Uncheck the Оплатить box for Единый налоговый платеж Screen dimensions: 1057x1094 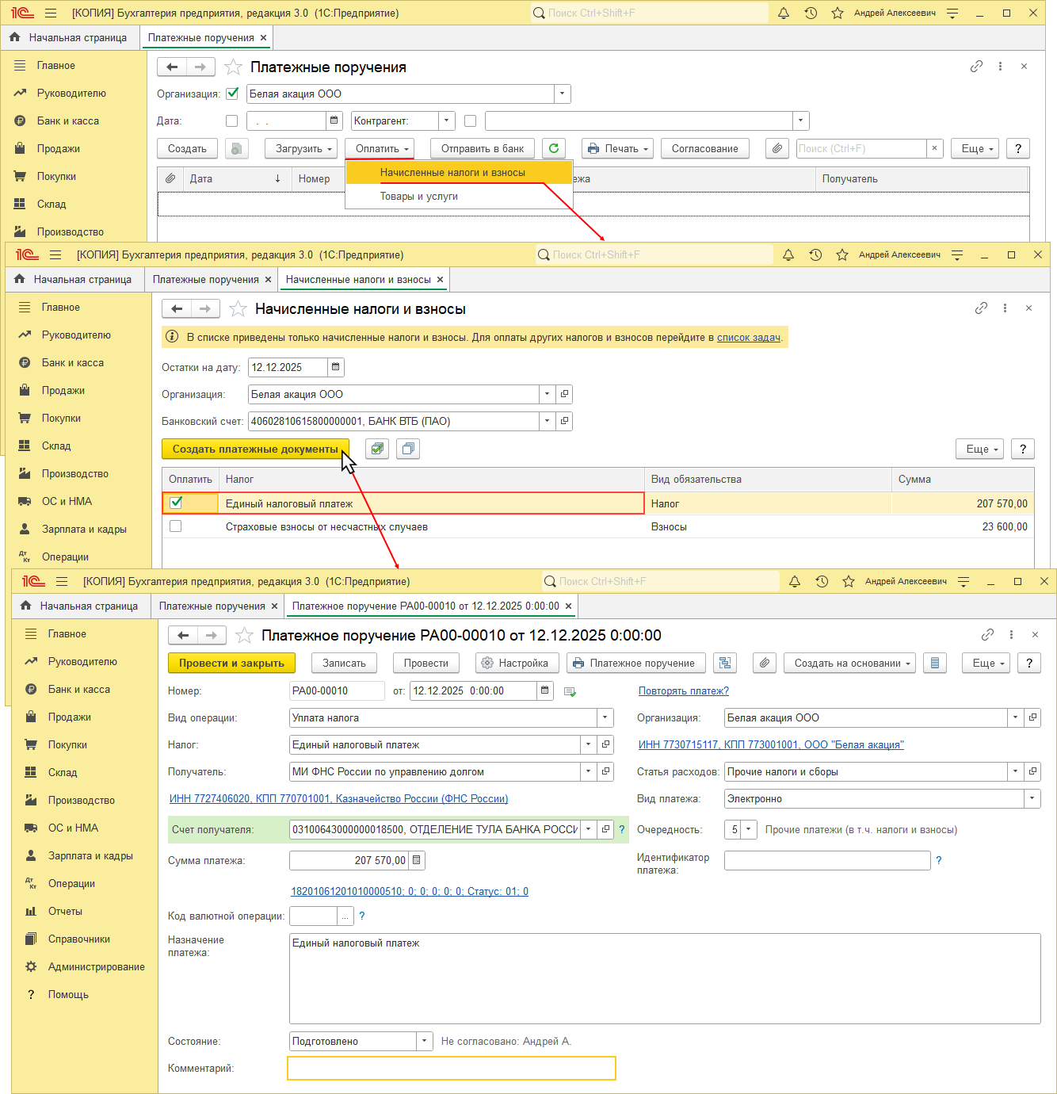point(176,503)
